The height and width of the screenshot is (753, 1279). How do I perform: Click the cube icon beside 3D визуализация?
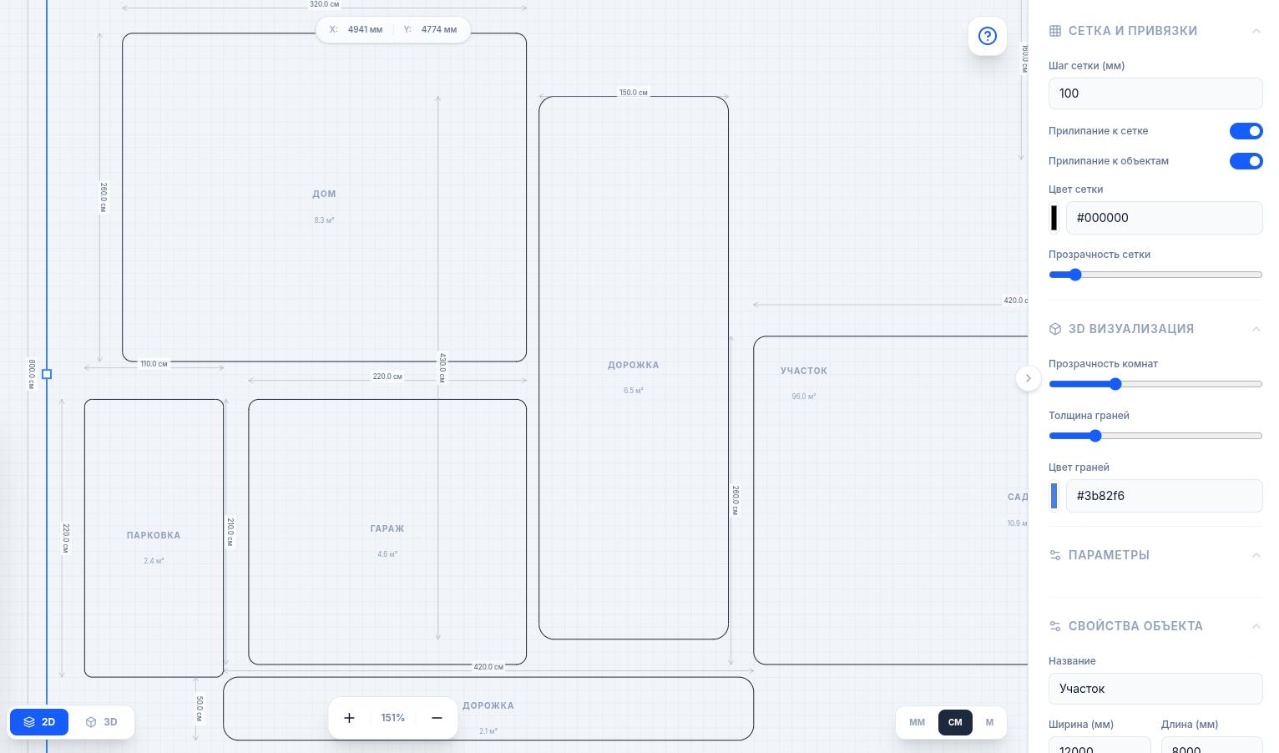coord(1055,329)
